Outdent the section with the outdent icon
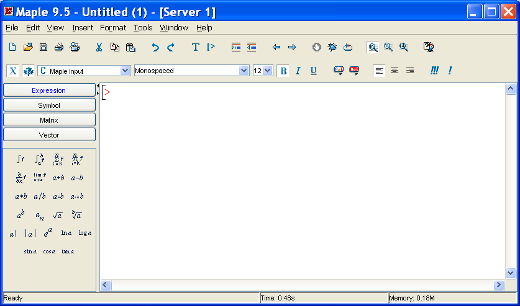The image size is (520, 306). tap(252, 47)
